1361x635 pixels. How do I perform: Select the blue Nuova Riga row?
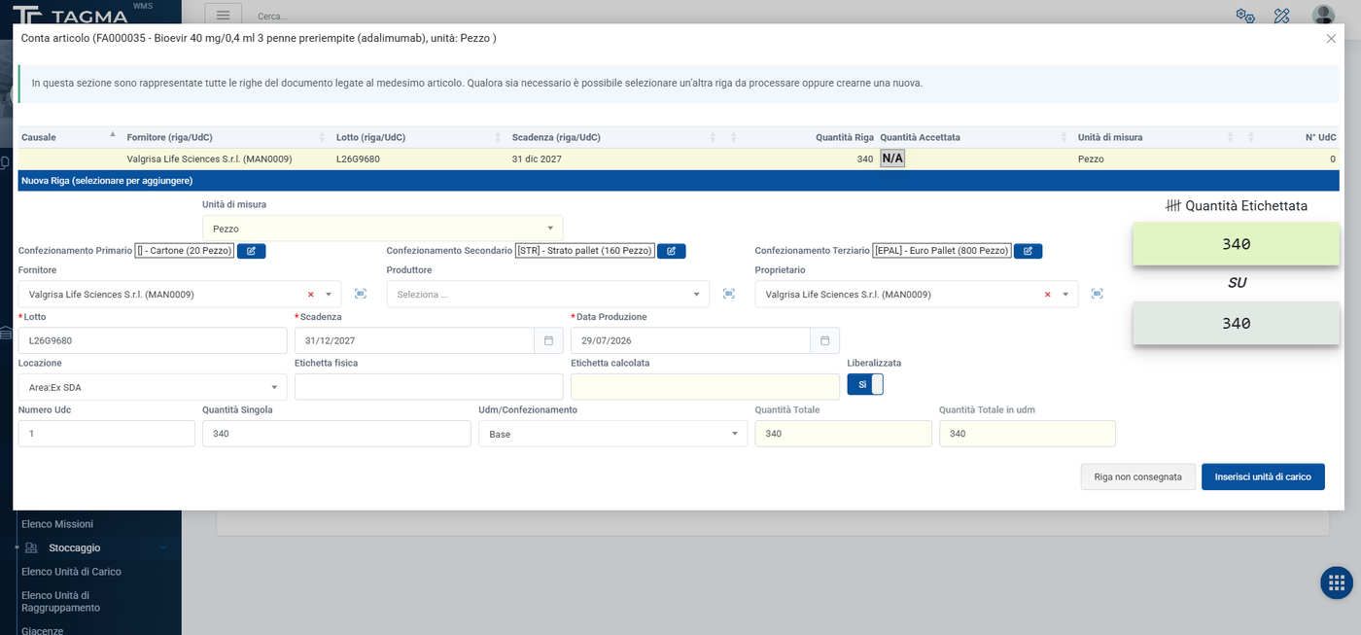pos(679,181)
